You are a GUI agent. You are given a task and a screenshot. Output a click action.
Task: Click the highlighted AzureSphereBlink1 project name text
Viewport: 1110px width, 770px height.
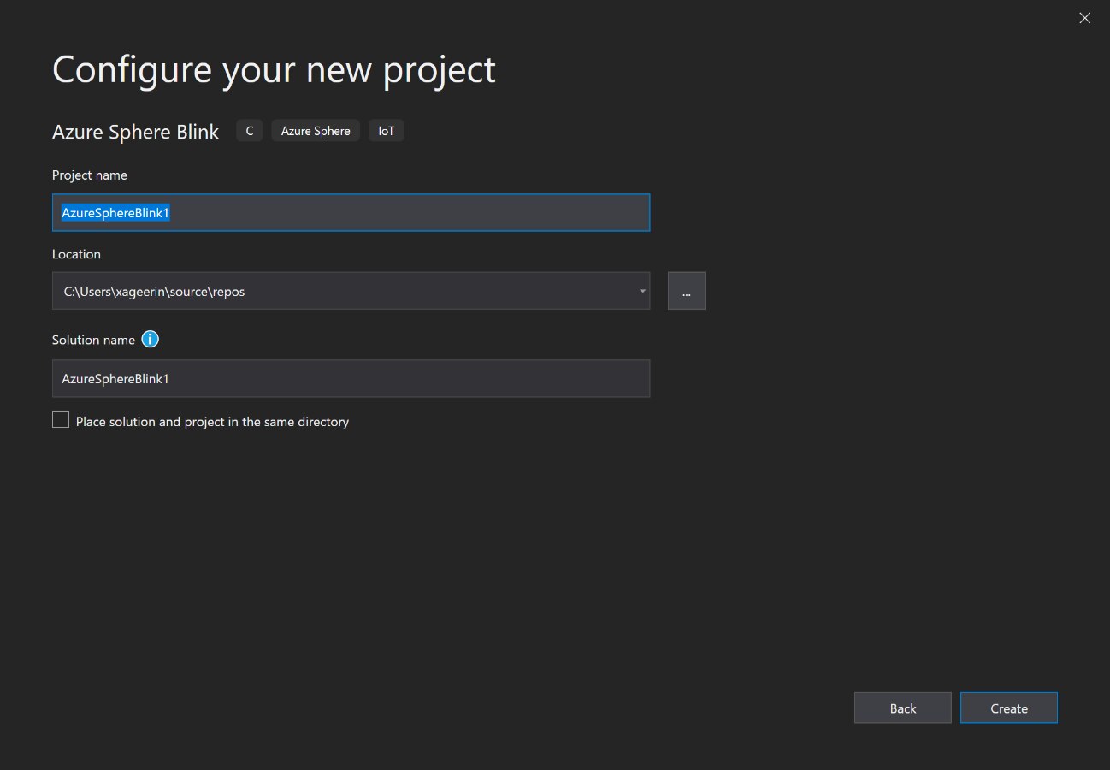[115, 213]
